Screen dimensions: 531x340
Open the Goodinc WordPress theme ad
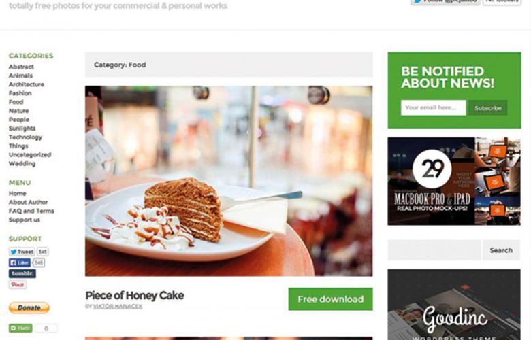coord(454,305)
